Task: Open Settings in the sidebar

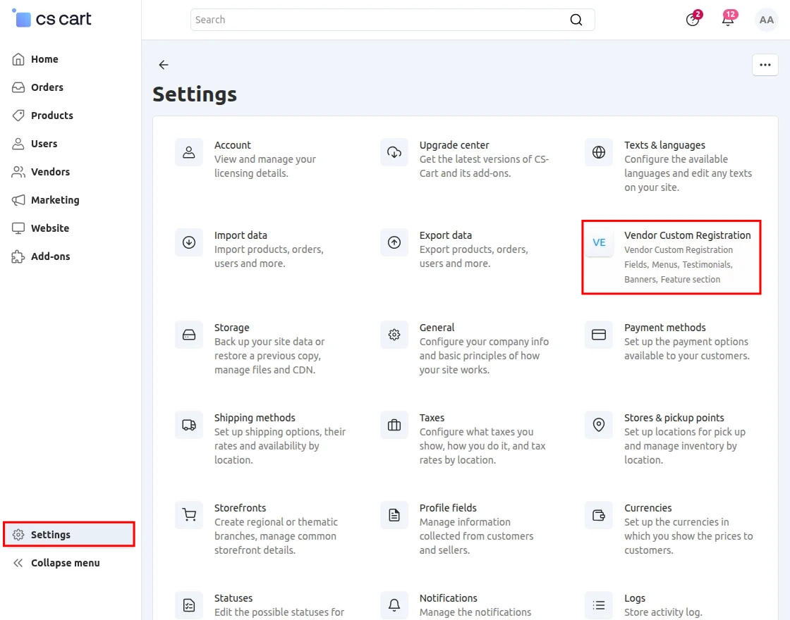Action: 69,535
